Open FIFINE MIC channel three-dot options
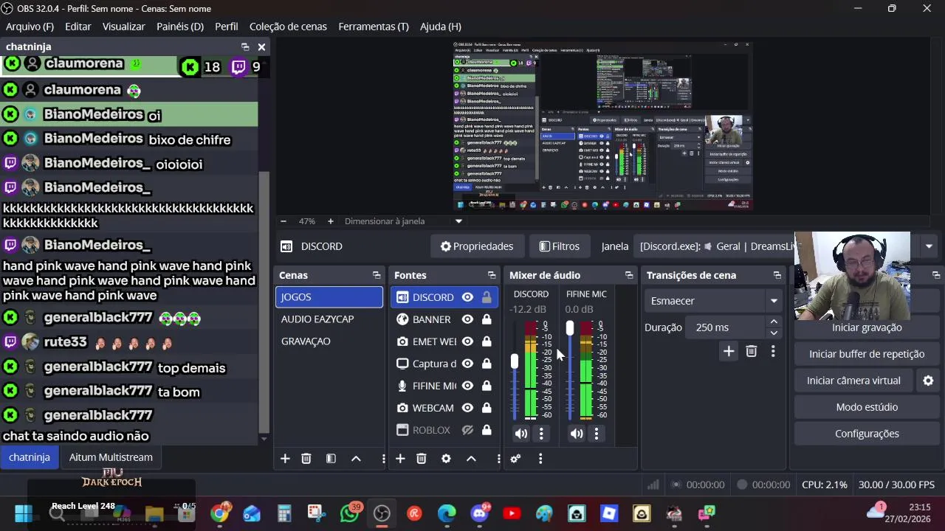Screen dimensions: 945x531 point(597,434)
